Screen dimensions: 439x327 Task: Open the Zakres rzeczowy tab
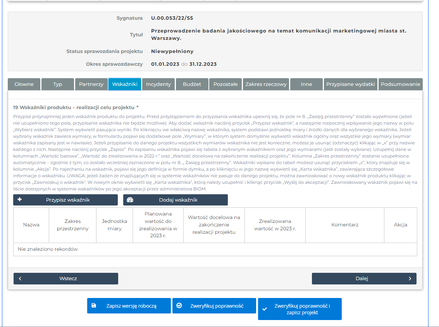(266, 84)
